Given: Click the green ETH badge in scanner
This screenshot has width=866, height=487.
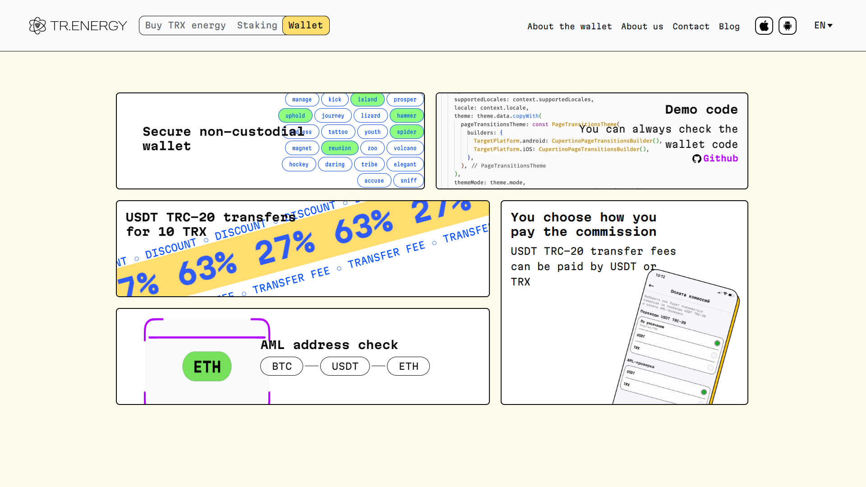Looking at the screenshot, I should tap(207, 367).
